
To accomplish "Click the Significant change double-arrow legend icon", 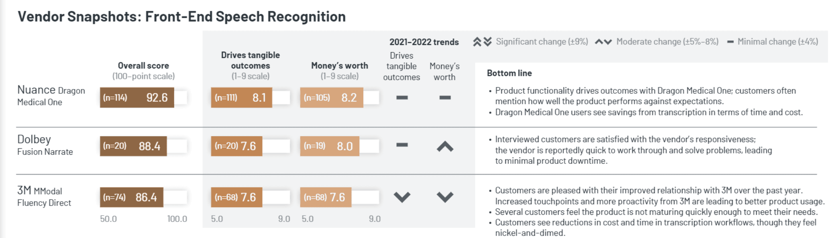I will 482,42.
